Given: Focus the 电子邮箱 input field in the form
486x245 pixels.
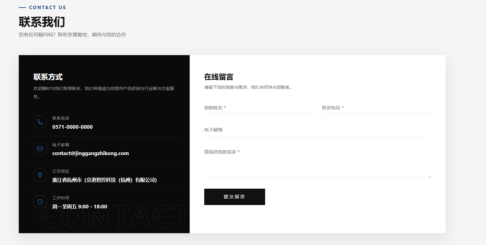Looking at the screenshot, I should point(318,130).
